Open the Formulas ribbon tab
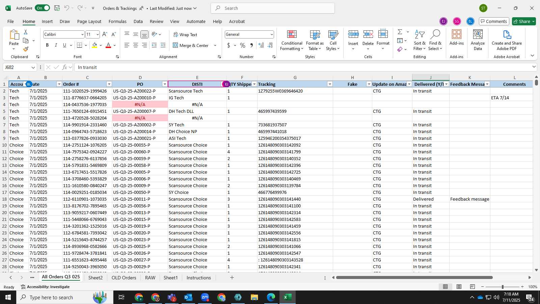 click(x=117, y=21)
